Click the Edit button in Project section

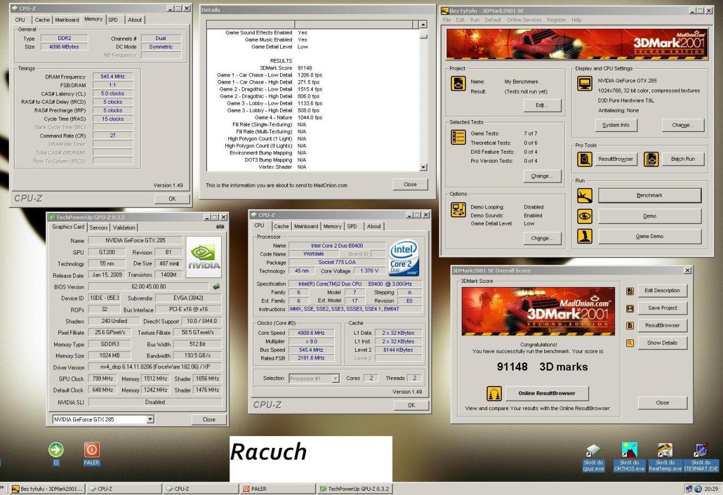point(541,105)
